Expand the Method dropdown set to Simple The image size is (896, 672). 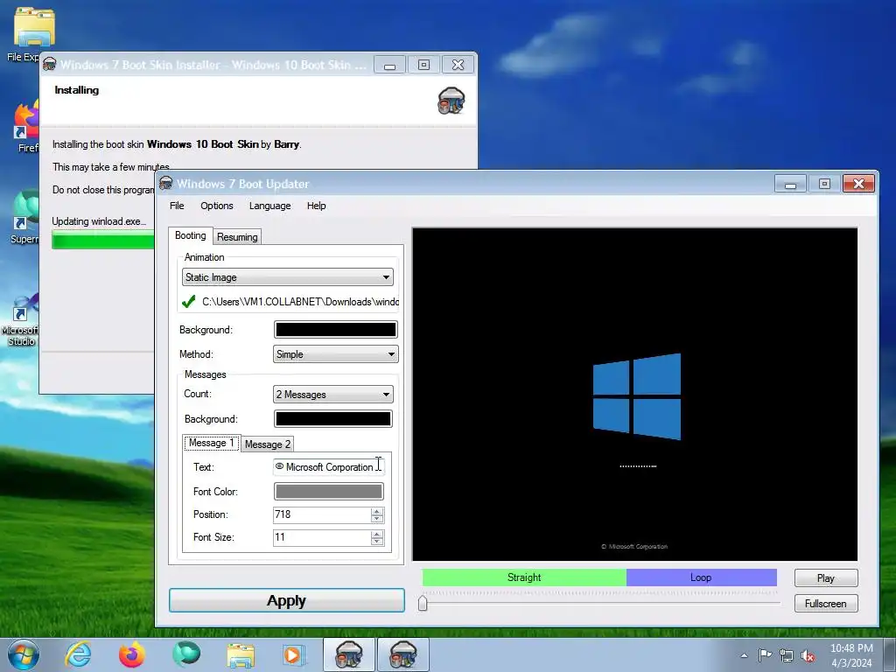click(x=335, y=354)
